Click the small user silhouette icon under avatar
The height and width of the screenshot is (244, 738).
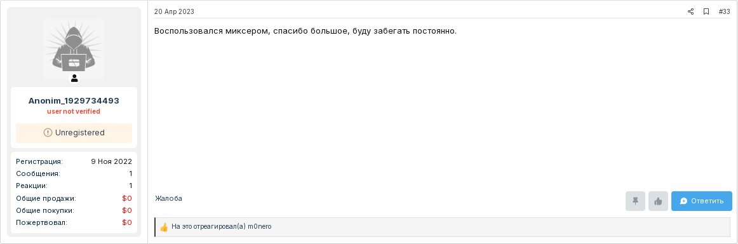[x=74, y=78]
